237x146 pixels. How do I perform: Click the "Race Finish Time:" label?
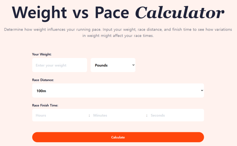(45, 105)
